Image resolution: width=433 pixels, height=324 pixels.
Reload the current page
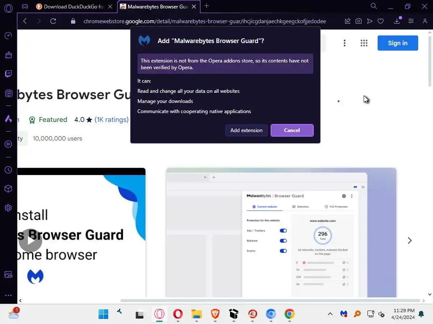tap(53, 21)
